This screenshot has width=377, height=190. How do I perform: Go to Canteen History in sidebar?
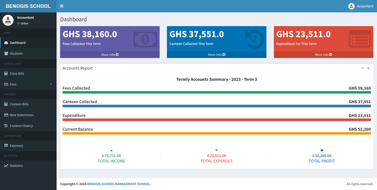click(21, 126)
